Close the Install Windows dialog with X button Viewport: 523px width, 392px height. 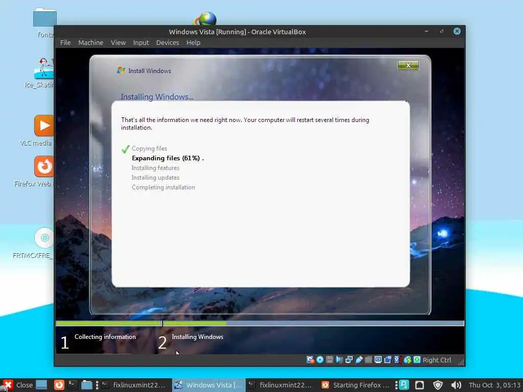[x=408, y=65]
